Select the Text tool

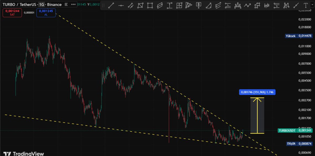(306, 6)
